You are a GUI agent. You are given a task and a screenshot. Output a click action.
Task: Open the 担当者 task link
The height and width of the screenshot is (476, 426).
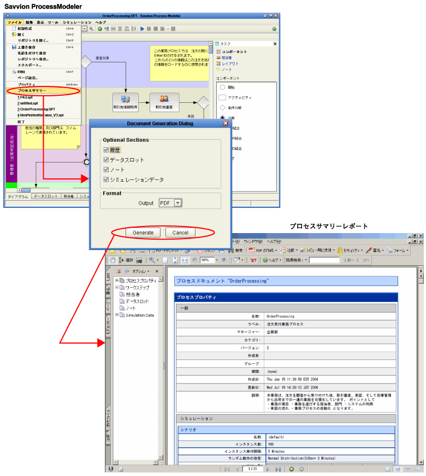(x=224, y=57)
